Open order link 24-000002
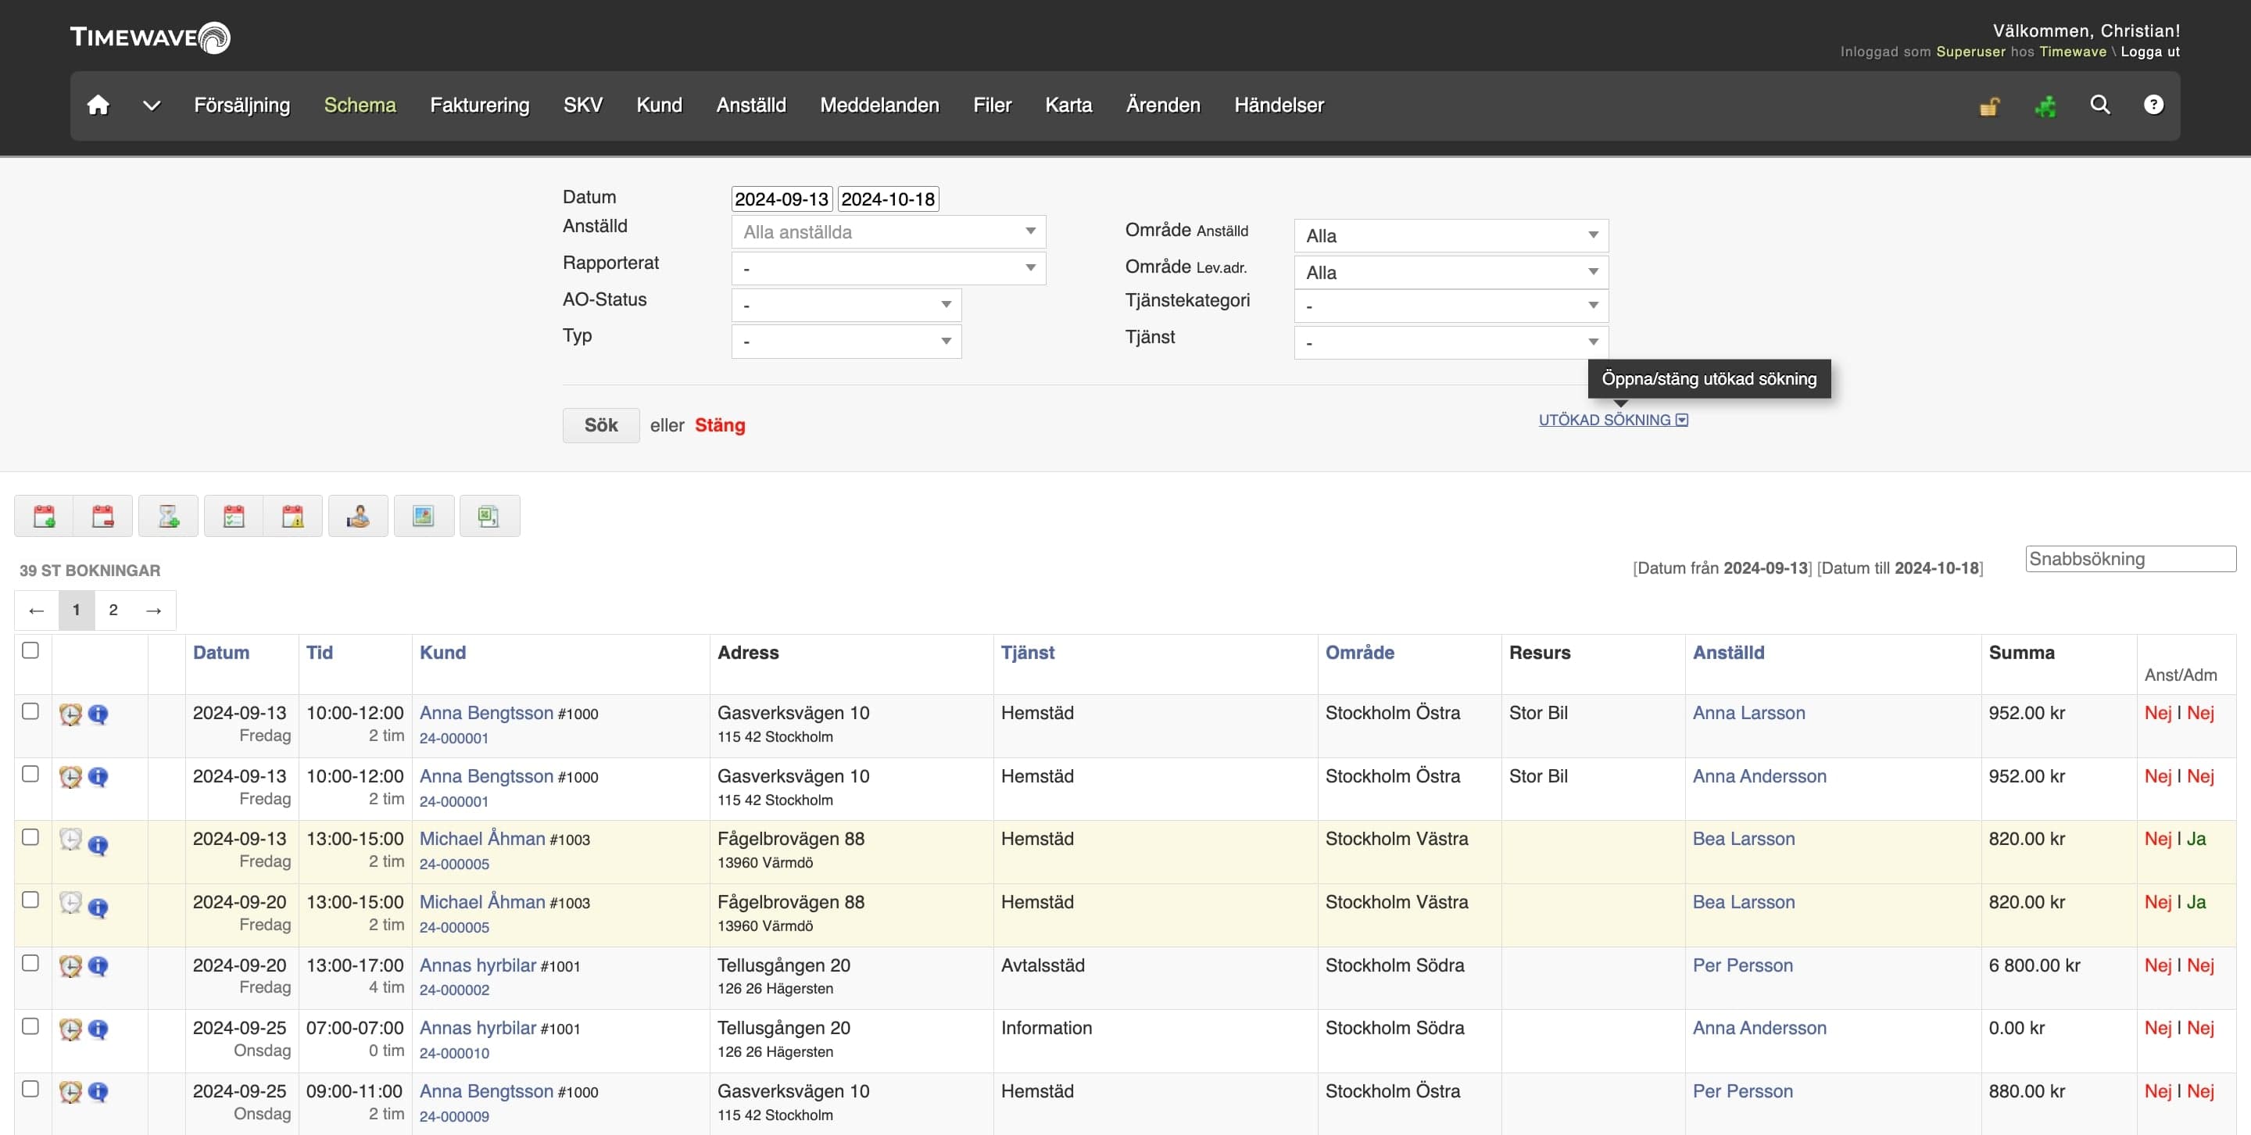 coord(454,990)
